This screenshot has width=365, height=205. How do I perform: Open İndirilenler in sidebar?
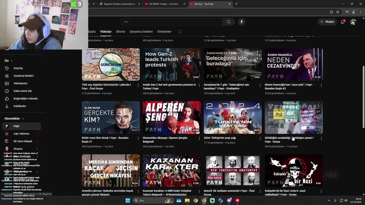[x=22, y=106]
